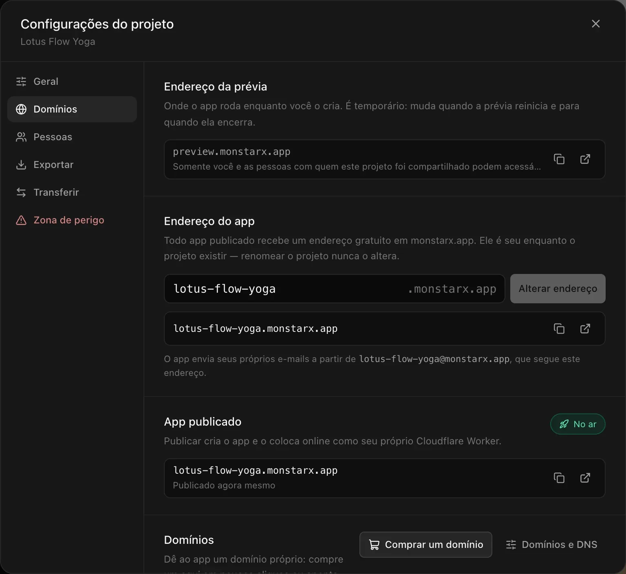Open the Exportar section
626x574 pixels.
[x=72, y=165]
